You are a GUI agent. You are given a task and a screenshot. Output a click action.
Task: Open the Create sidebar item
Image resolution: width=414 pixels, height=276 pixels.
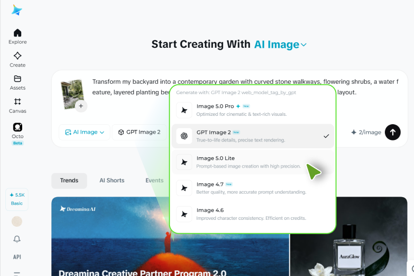tap(17, 60)
